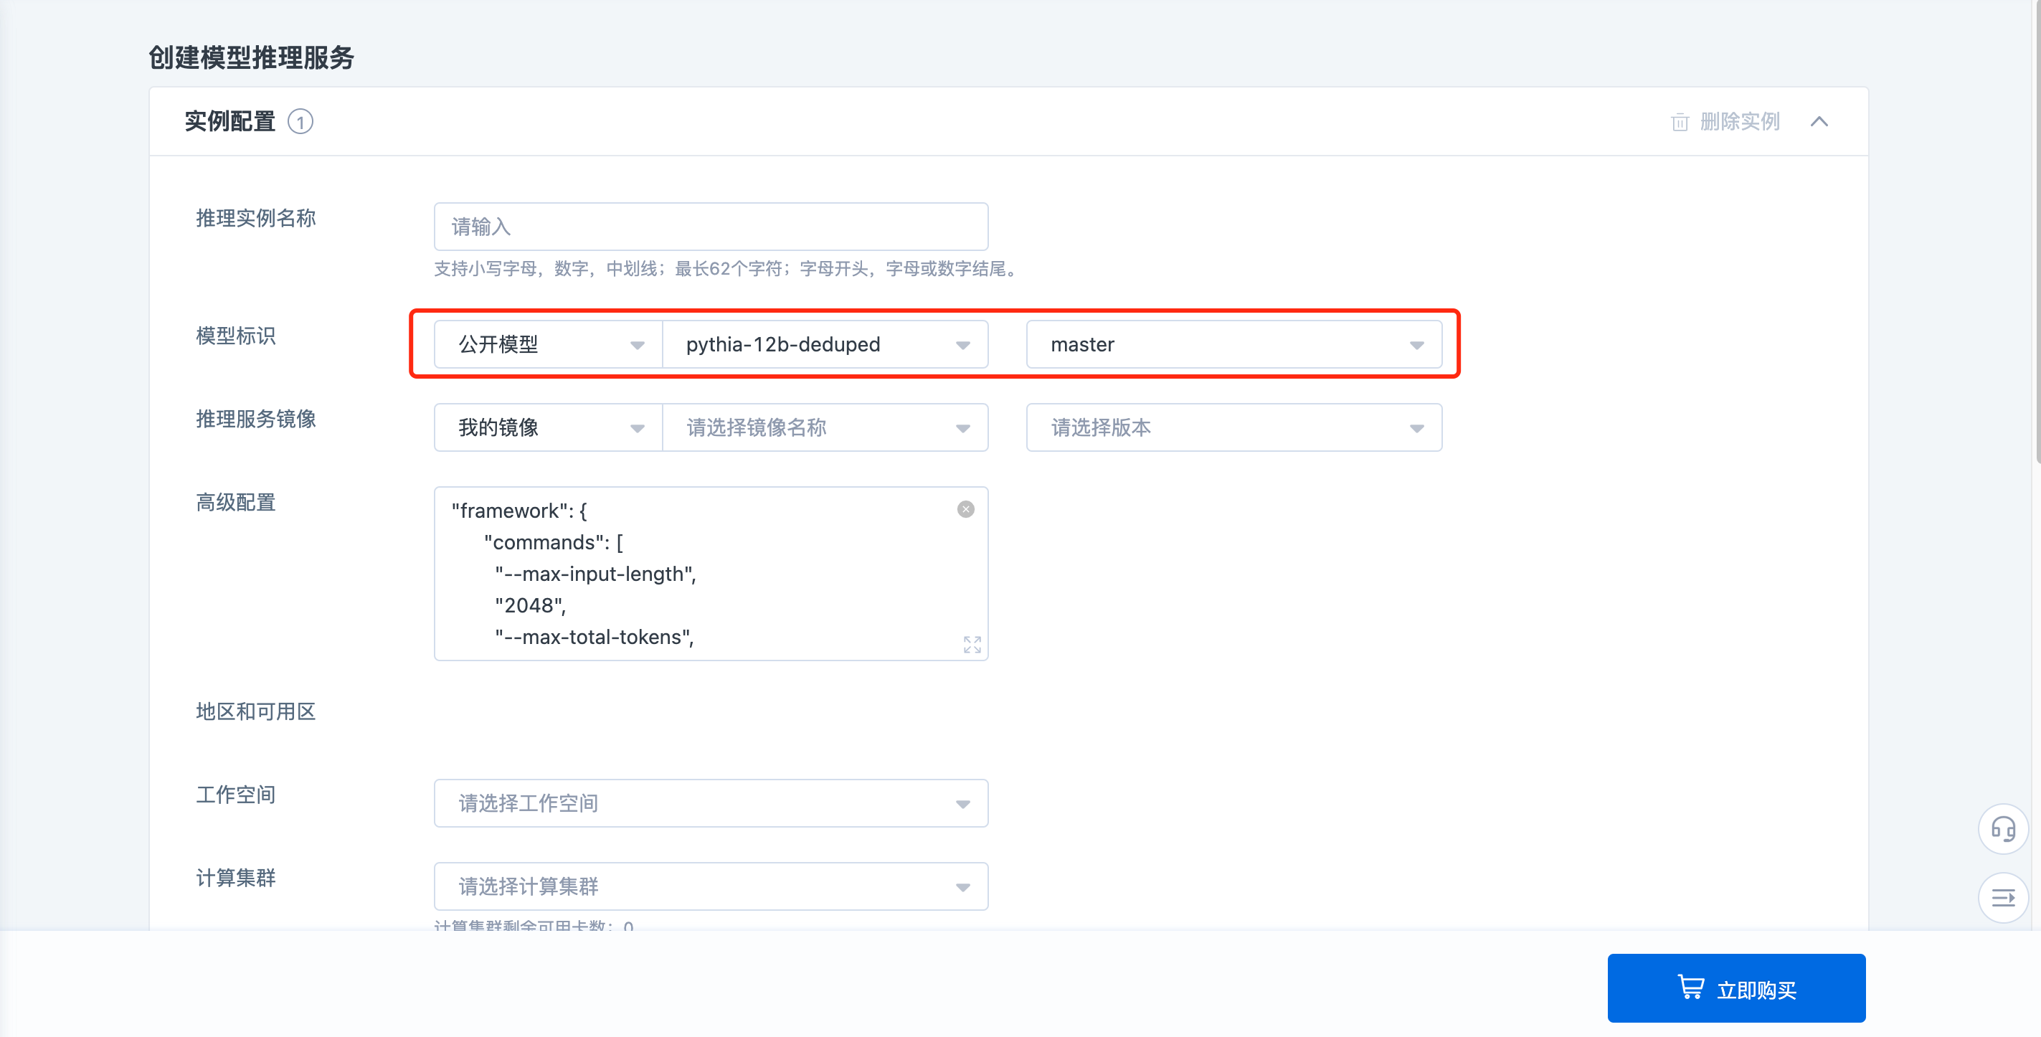Open the customer service headset icon
Screen dimensions: 2041x1037
[x=2003, y=828]
